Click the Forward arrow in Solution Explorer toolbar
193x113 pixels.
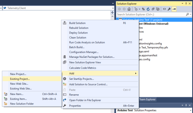click(x=124, y=9)
